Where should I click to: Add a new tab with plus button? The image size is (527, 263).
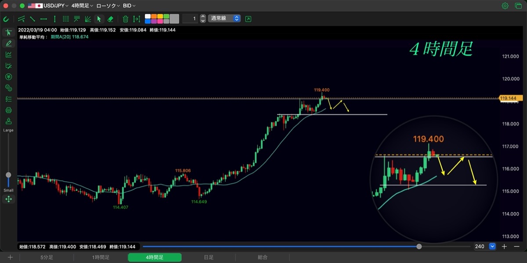pyautogui.click(x=10, y=257)
